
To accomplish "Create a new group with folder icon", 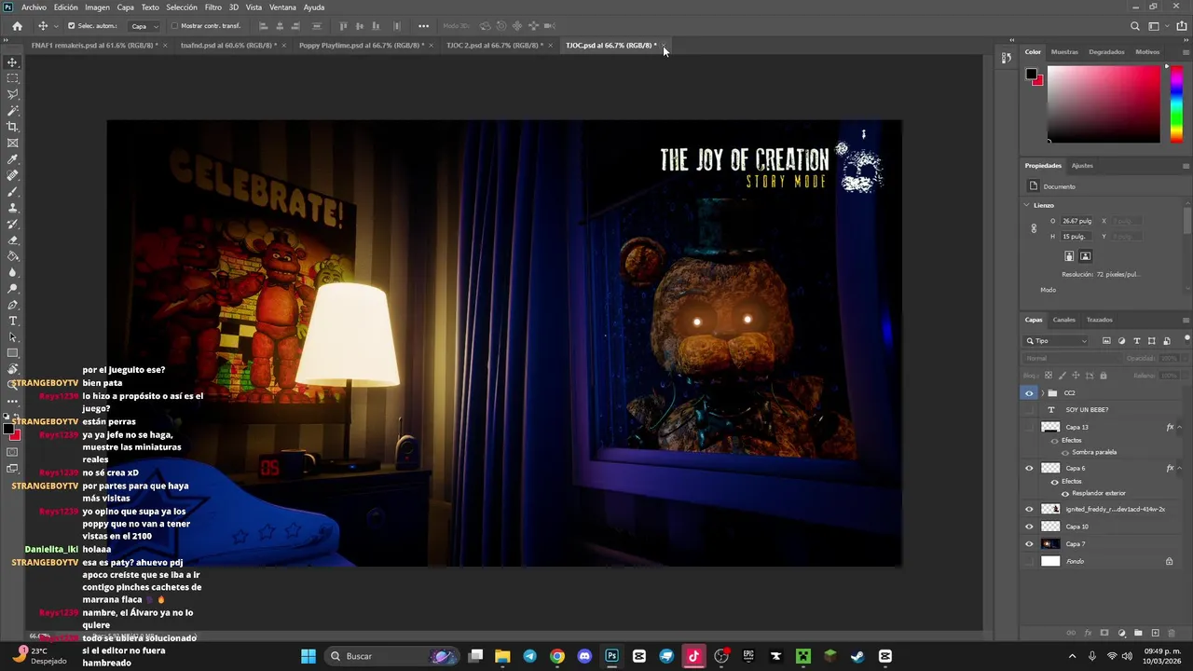I will pyautogui.click(x=1138, y=633).
